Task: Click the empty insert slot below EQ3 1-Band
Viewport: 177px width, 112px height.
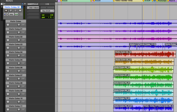Action: tap(33, 11)
